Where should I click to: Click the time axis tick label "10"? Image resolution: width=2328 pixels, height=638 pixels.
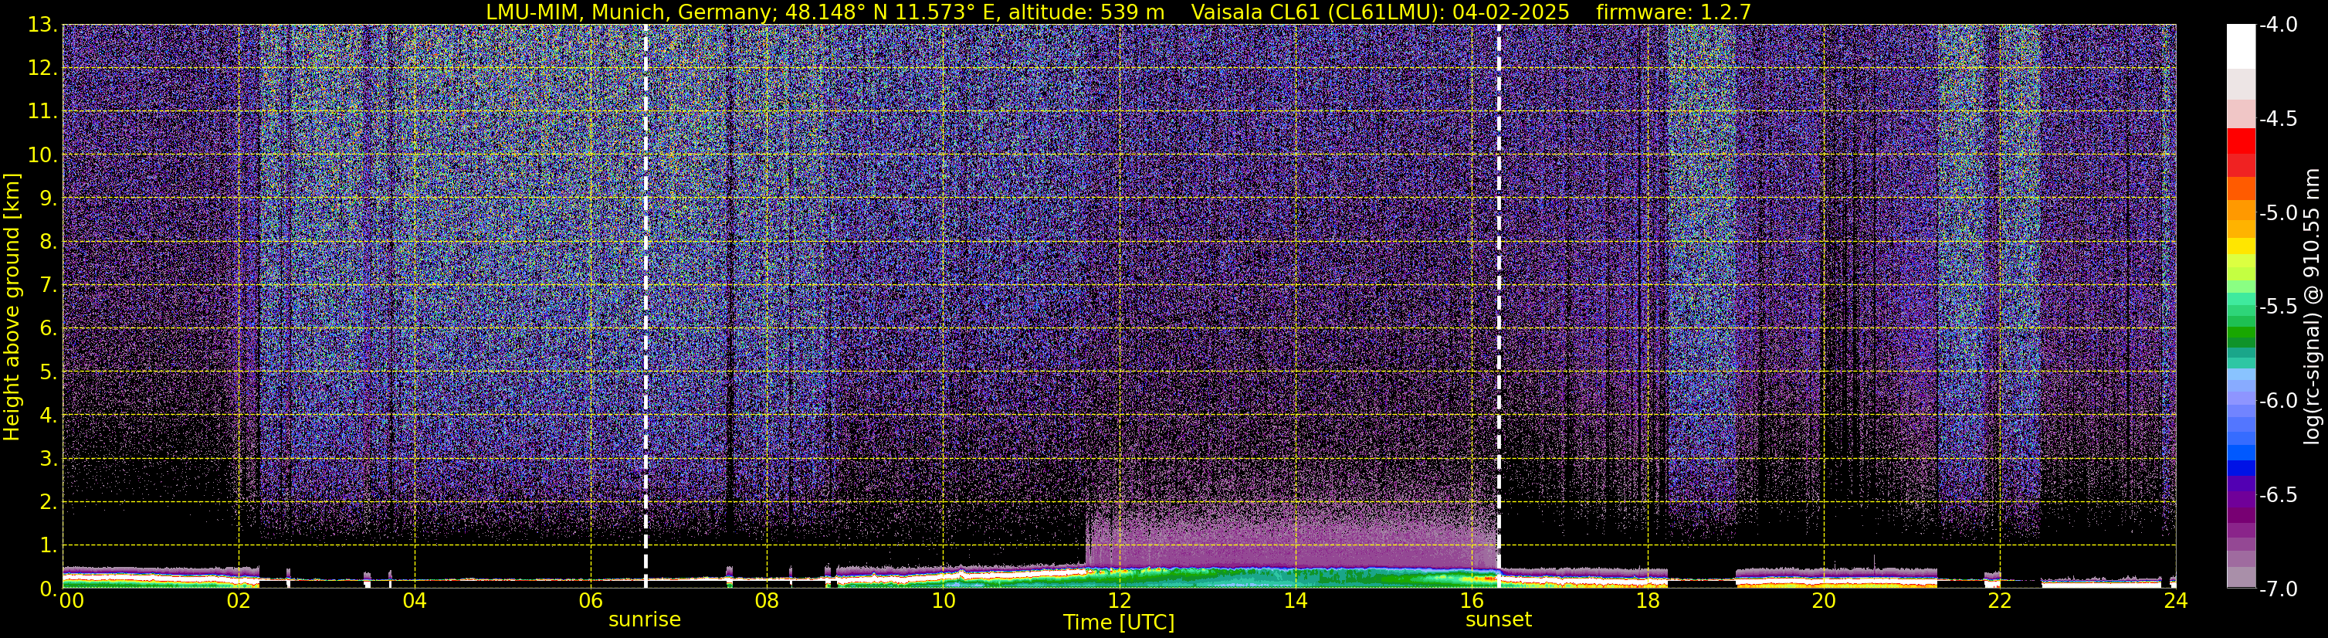pos(943,601)
